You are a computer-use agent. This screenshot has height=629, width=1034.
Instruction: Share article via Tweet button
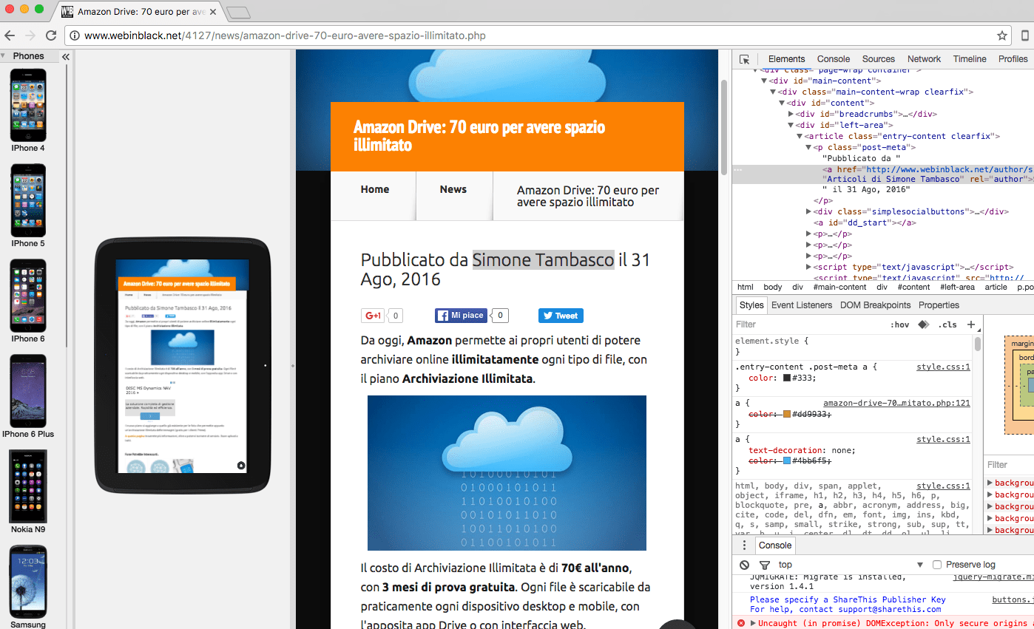point(561,316)
